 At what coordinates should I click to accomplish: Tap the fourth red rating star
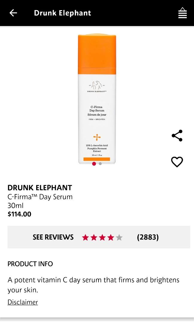point(110,237)
